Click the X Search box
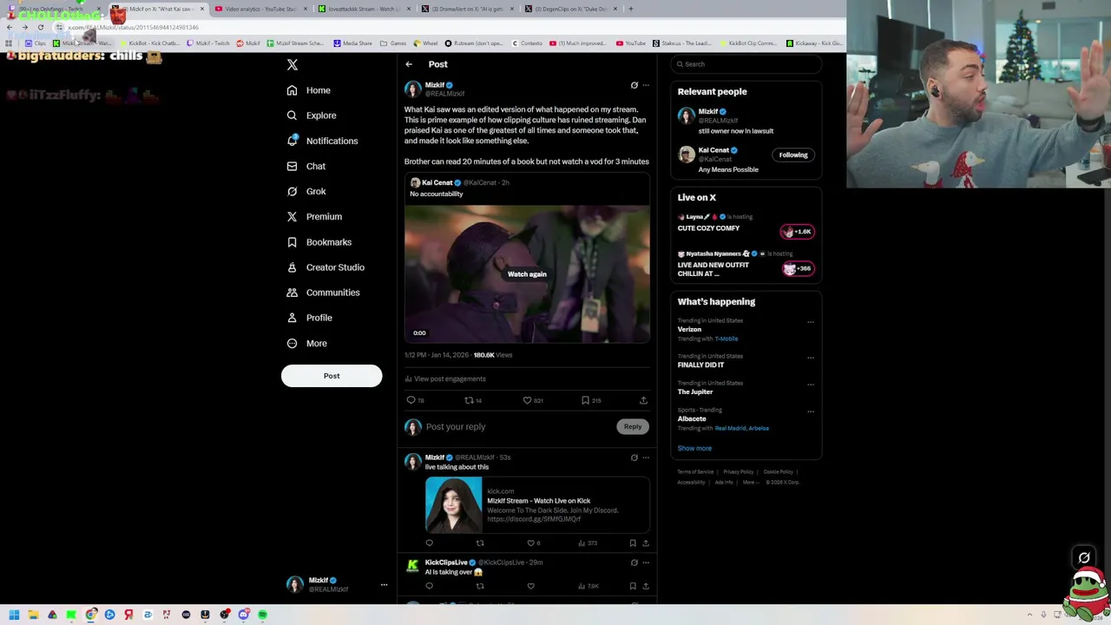 [746, 64]
